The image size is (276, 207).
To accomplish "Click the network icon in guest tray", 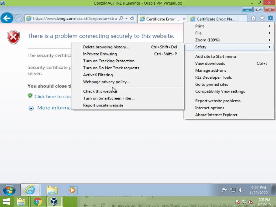I will (x=233, y=190).
